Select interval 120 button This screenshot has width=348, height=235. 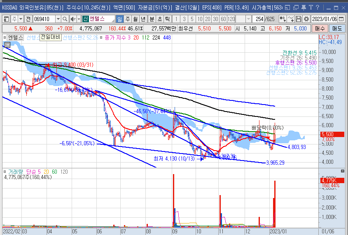point(231,19)
